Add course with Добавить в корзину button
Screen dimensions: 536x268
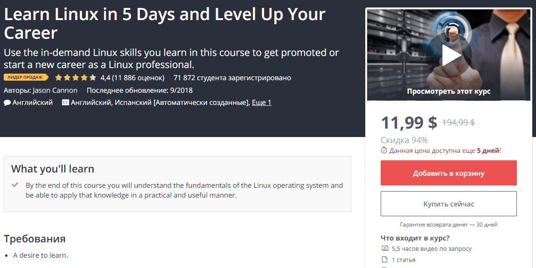coord(448,173)
